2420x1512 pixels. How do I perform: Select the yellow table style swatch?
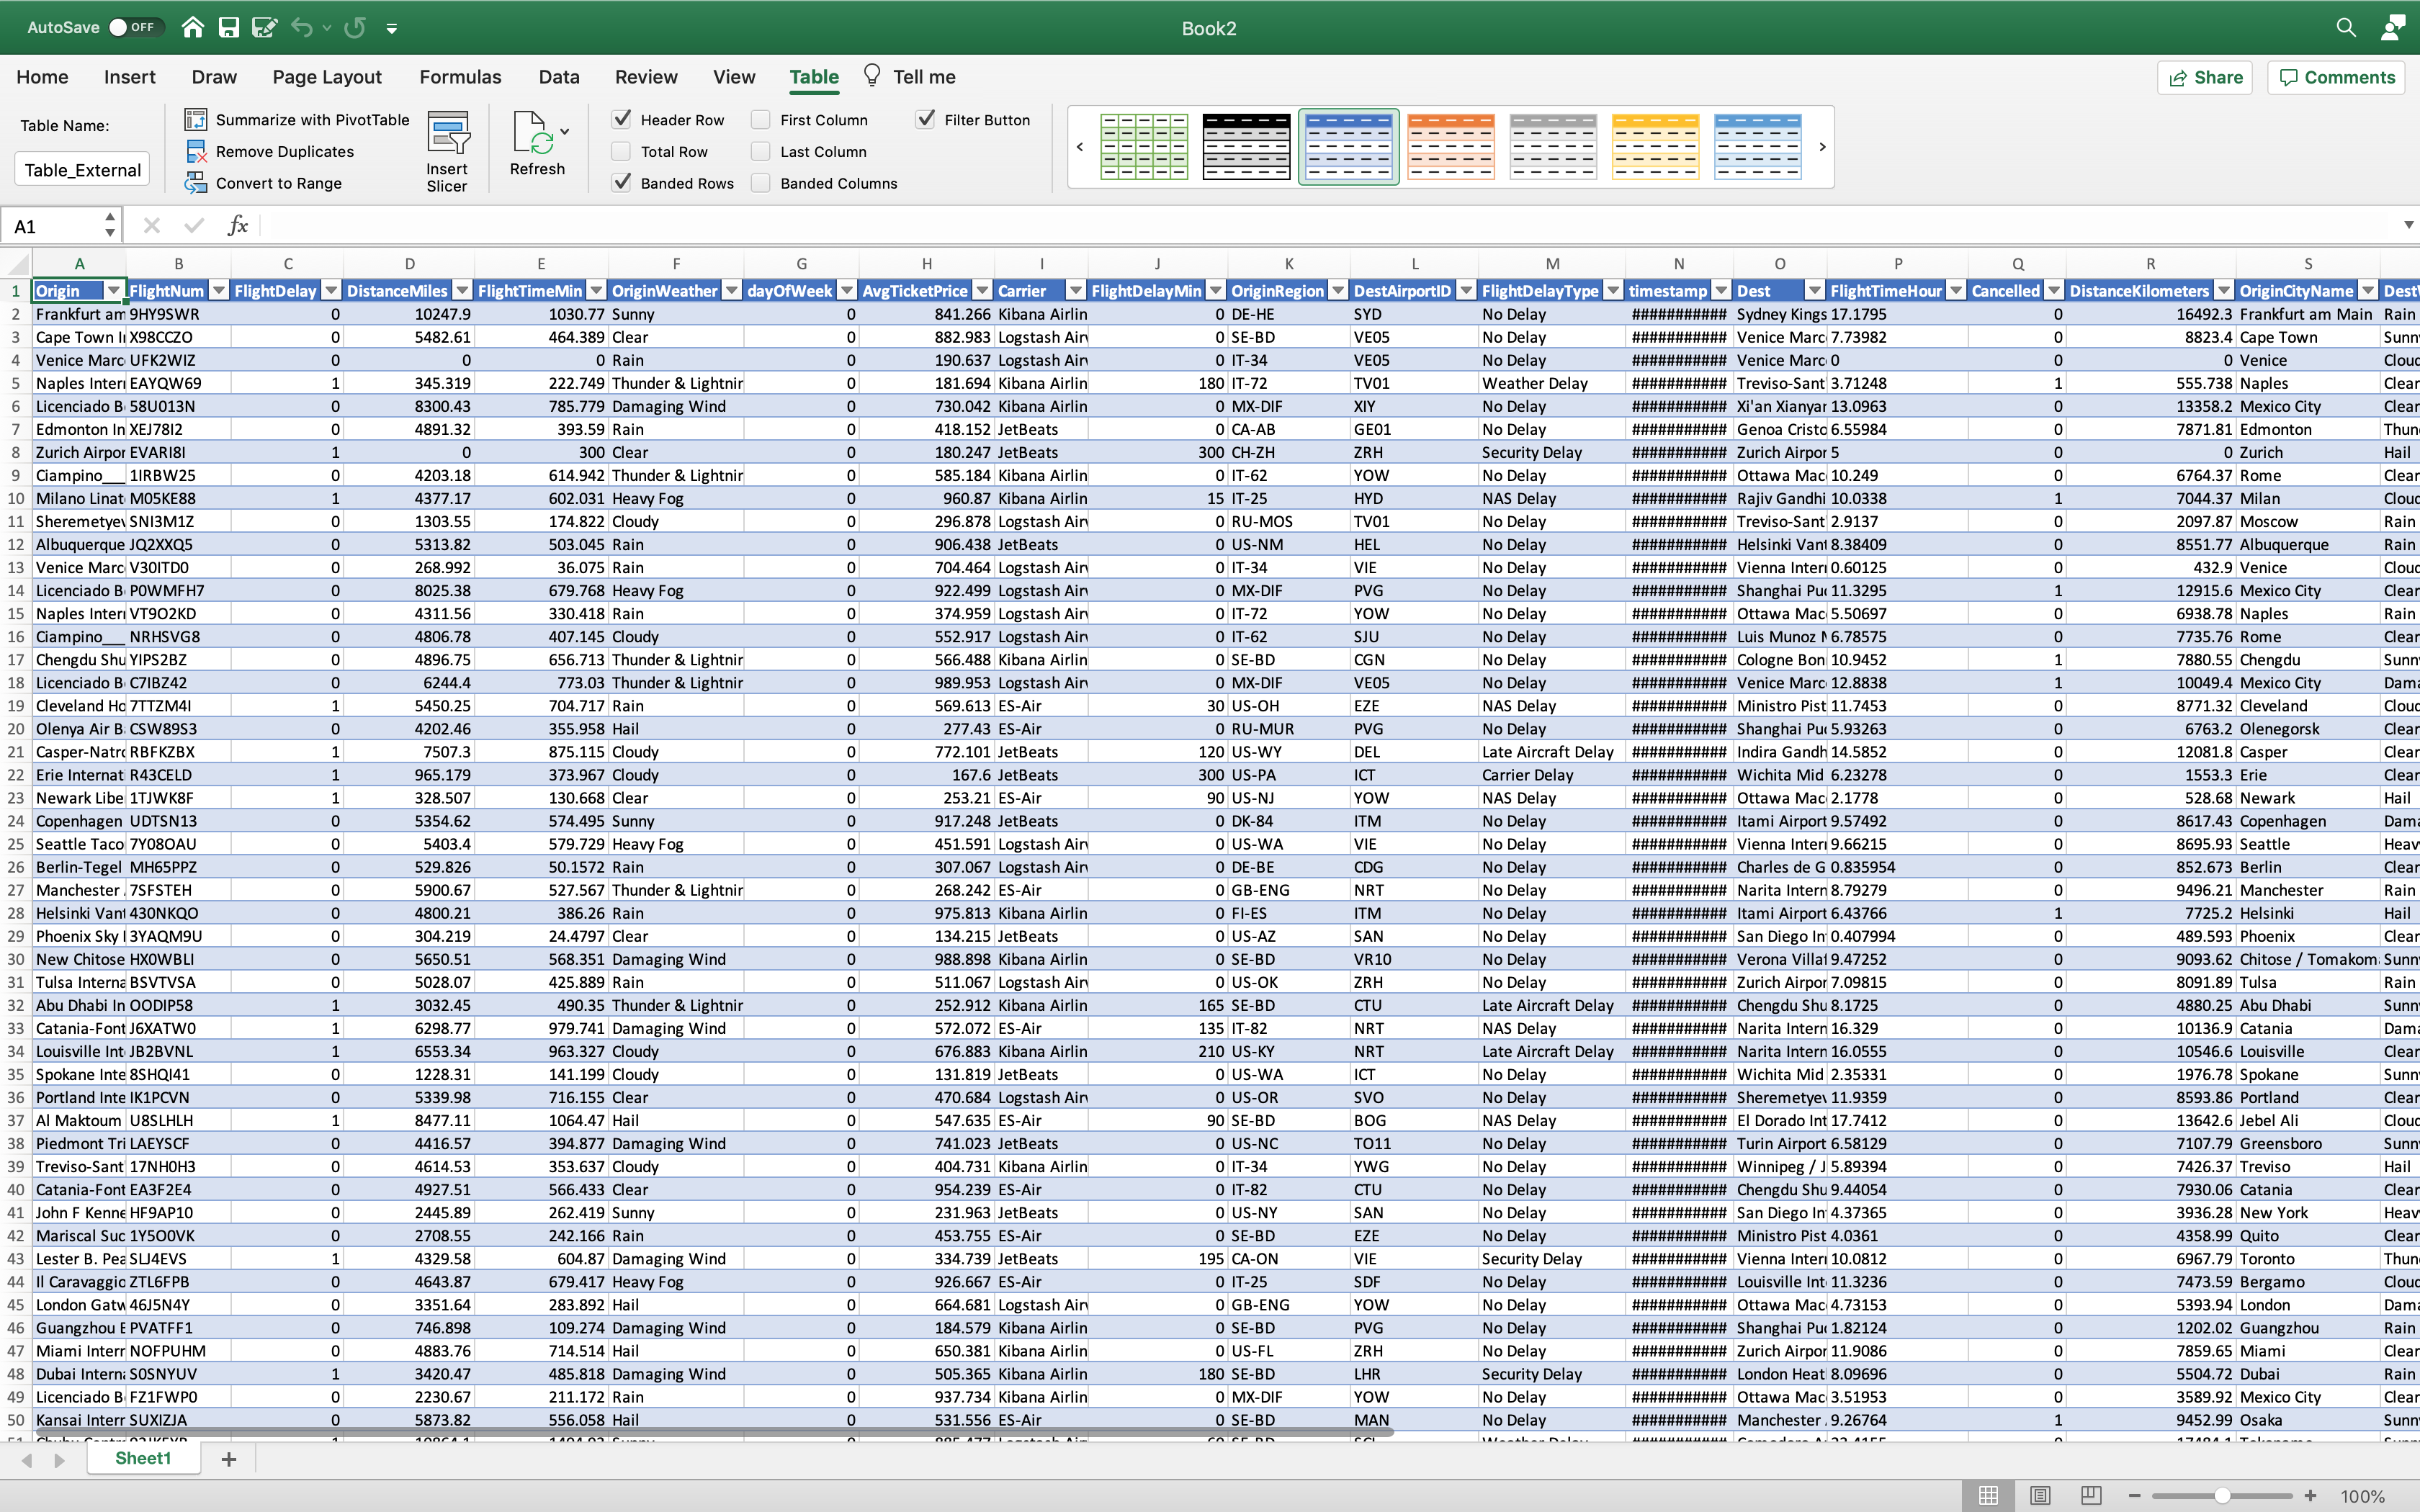click(x=1656, y=147)
